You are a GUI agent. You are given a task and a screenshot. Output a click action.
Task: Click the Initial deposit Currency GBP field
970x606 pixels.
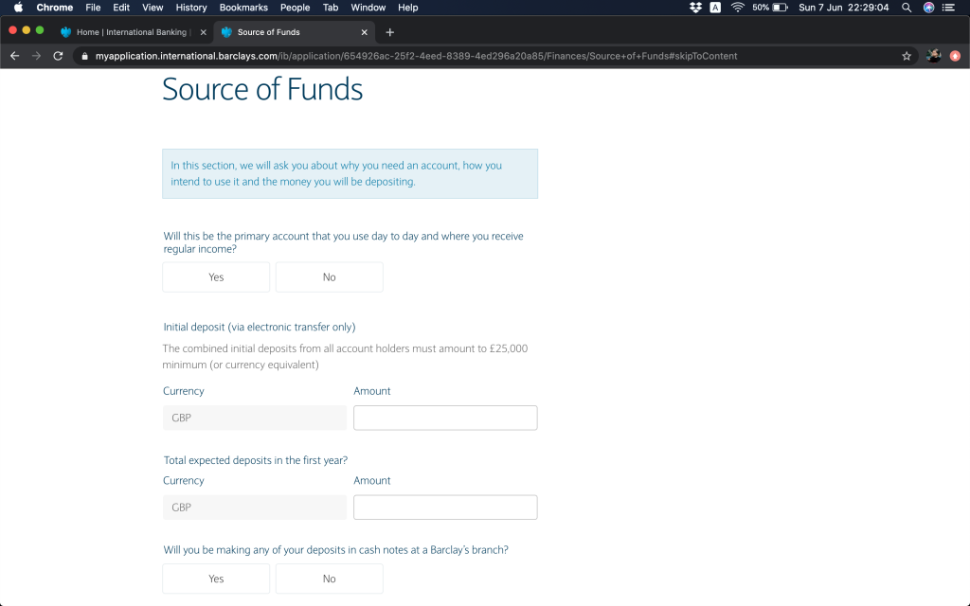pyautogui.click(x=254, y=418)
